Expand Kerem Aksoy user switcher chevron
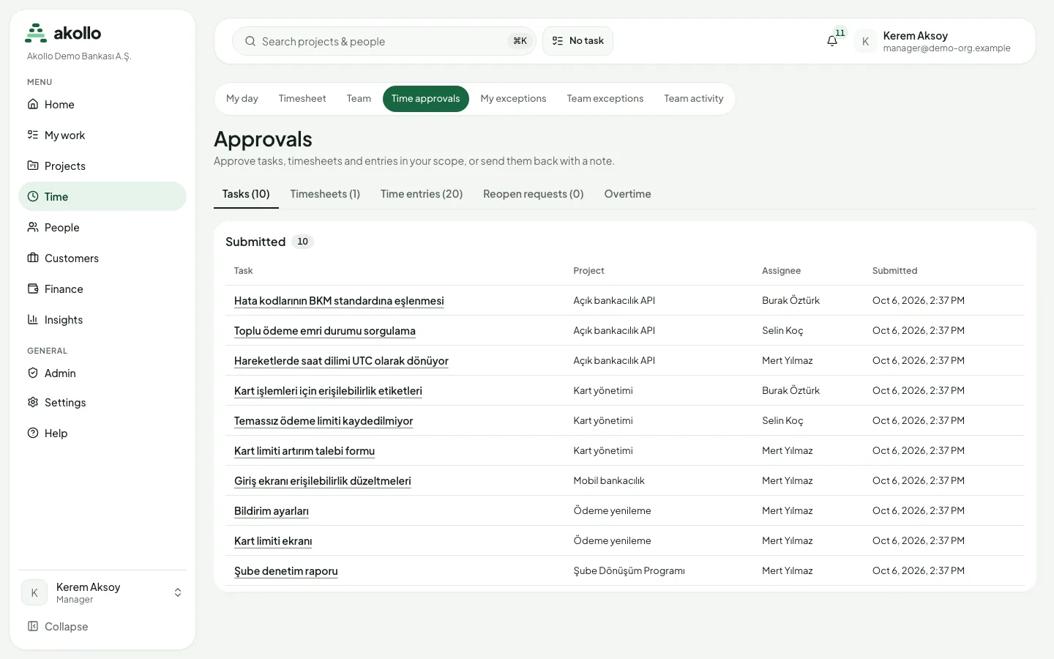Image resolution: width=1054 pixels, height=659 pixels. [178, 592]
